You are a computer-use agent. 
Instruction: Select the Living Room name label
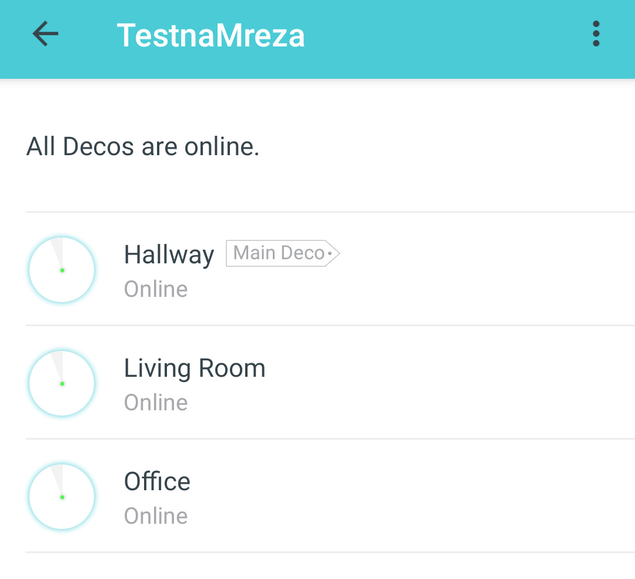point(195,368)
